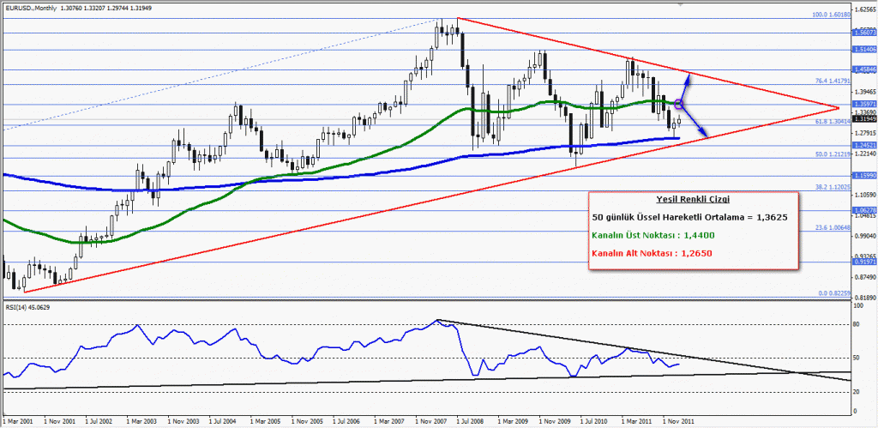Click the RSI scale value 50
The height and width of the screenshot is (428, 878).
pyautogui.click(x=857, y=358)
